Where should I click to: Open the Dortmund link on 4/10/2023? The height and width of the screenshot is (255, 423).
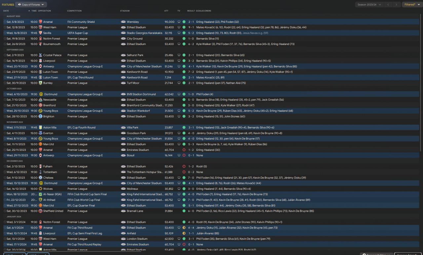[x=50, y=94]
